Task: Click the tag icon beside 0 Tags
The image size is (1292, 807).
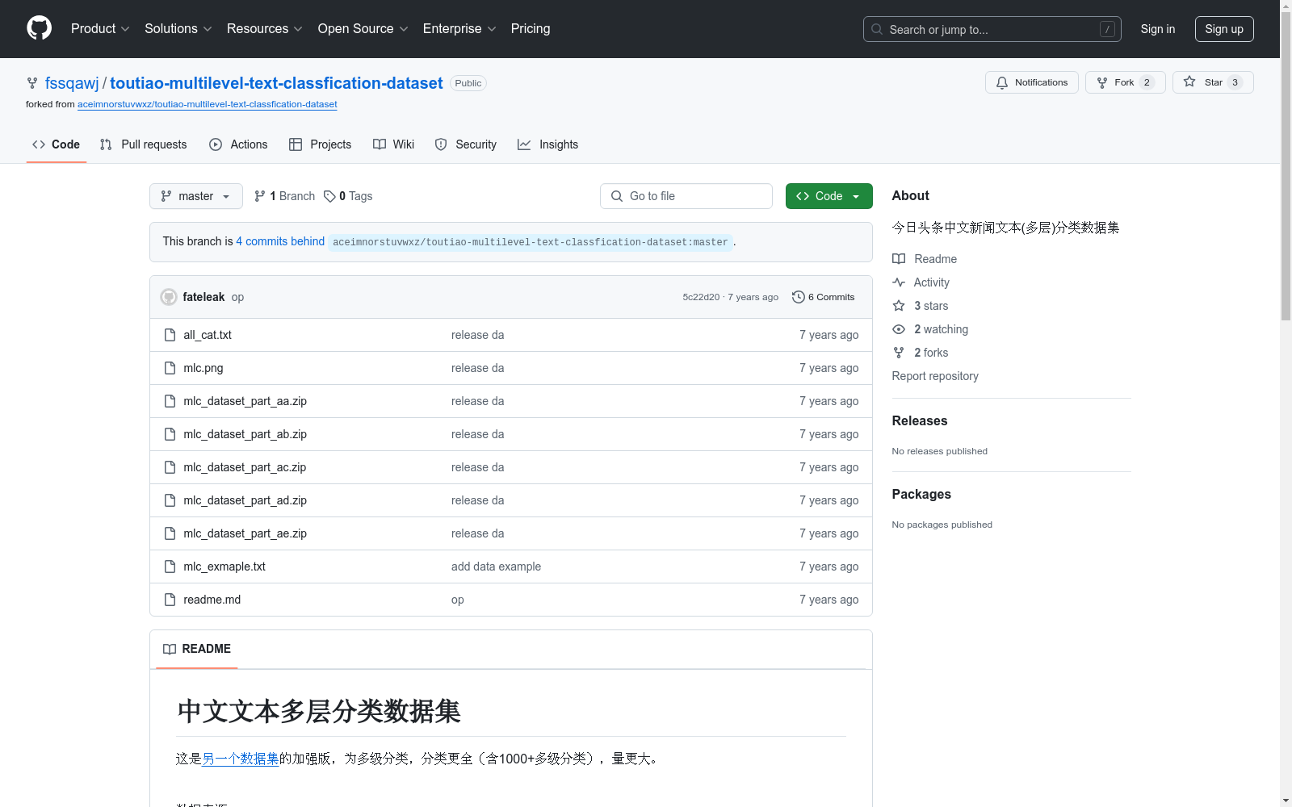Action: point(329,196)
